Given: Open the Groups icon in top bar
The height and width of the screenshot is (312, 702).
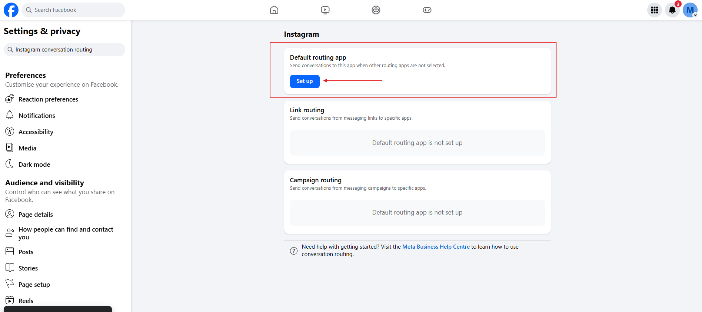Looking at the screenshot, I should pyautogui.click(x=376, y=10).
